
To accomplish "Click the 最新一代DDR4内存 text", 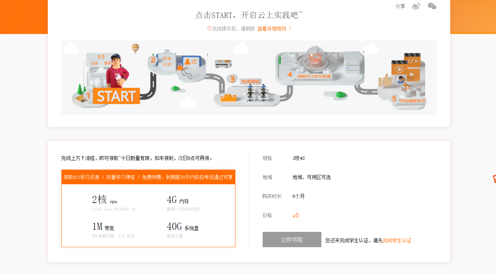I will coord(183,209).
